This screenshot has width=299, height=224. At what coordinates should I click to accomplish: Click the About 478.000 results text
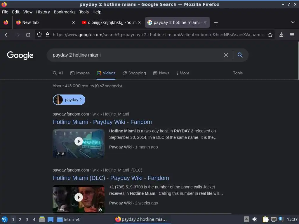point(87,86)
